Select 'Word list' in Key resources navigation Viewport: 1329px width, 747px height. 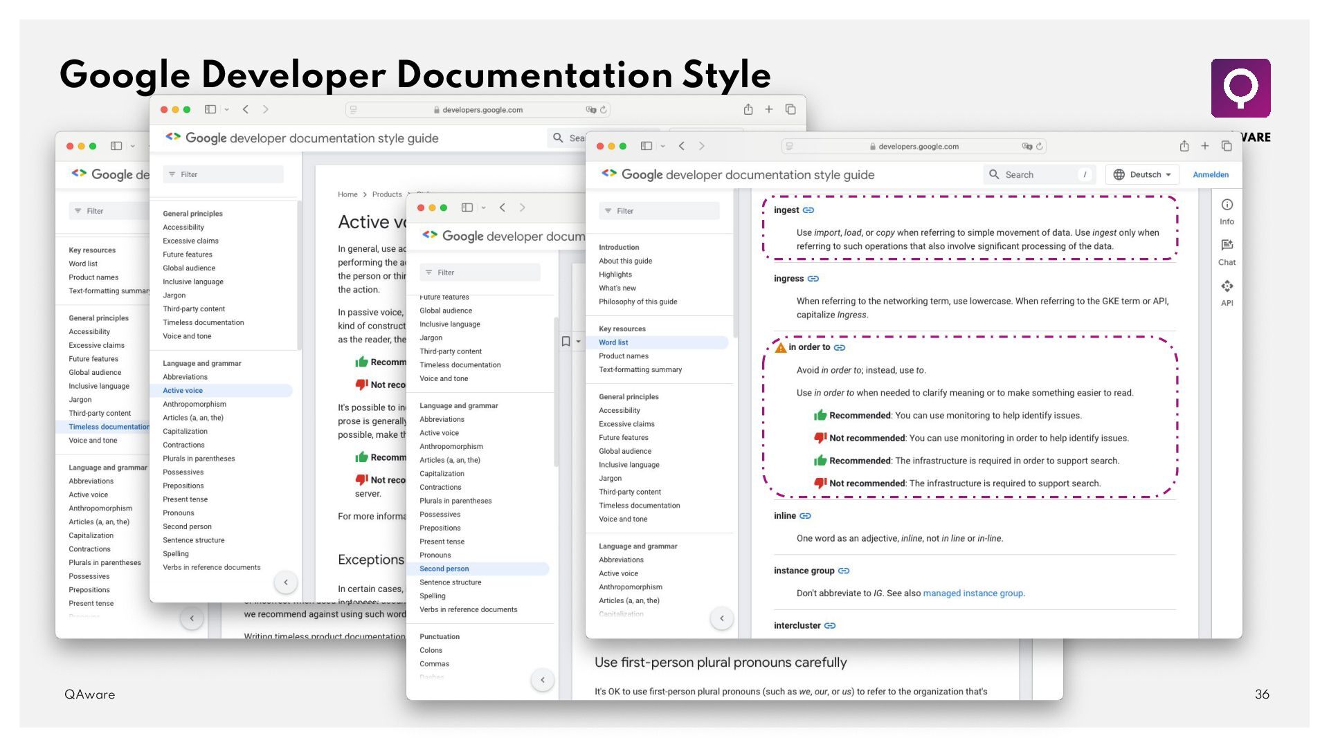[613, 342]
